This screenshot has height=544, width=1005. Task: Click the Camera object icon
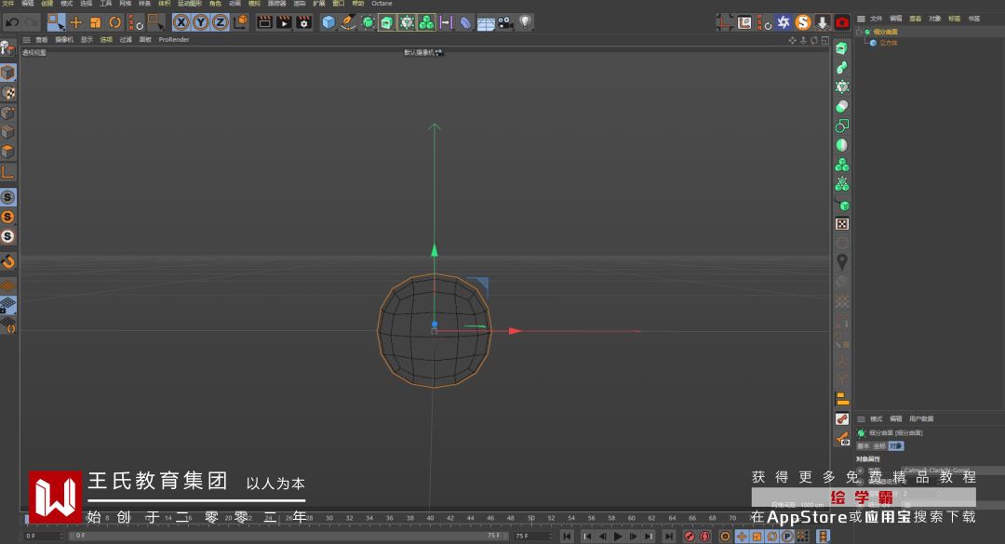pyautogui.click(x=505, y=21)
